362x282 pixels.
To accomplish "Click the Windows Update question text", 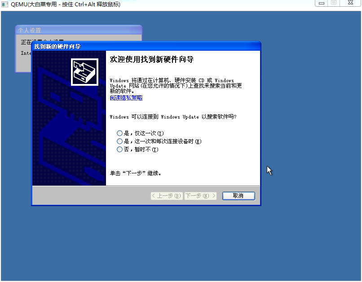I will (173, 117).
